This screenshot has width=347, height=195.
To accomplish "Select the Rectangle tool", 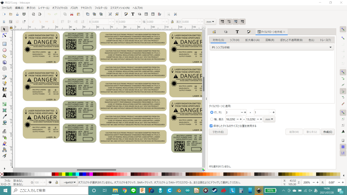I will [4, 44].
